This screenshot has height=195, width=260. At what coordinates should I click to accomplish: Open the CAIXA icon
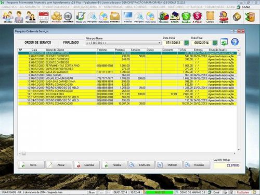coord(175,17)
